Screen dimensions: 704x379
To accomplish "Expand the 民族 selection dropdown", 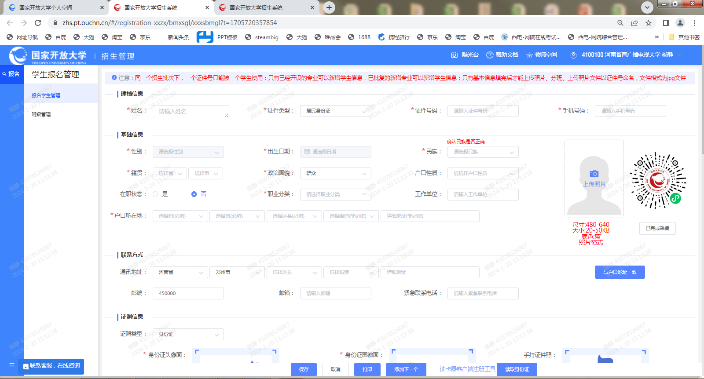I will pos(483,152).
